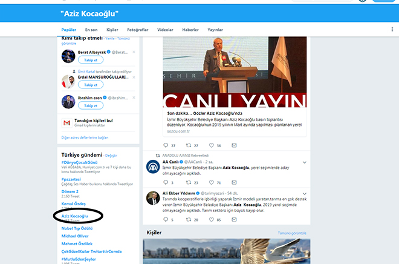Screen dimensions: 399x264
Task: Click Değiştir to change trends location
Action: [111, 156]
